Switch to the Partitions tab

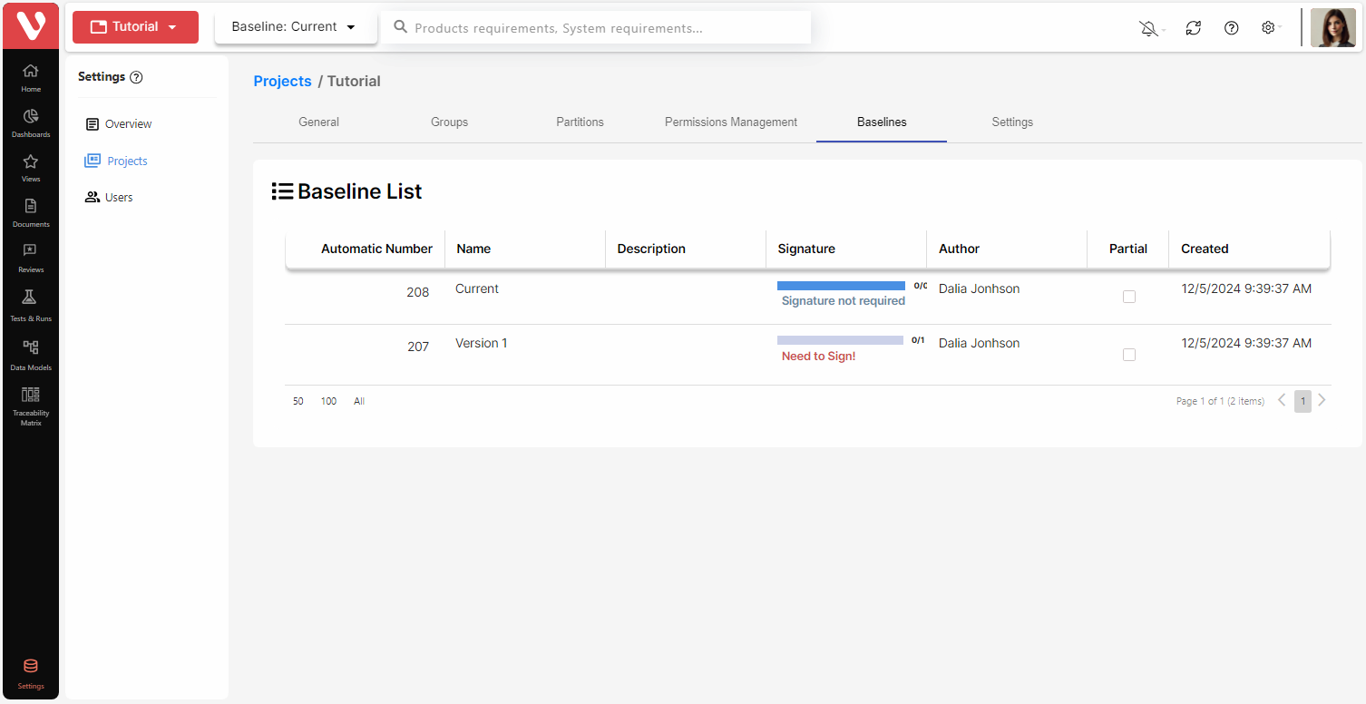(x=580, y=122)
